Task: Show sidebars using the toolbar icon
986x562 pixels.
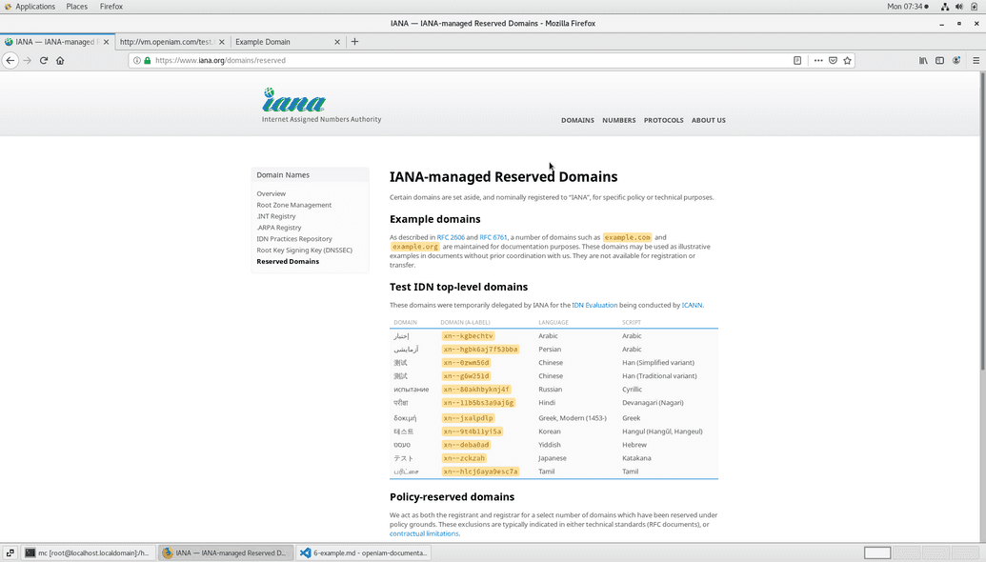Action: click(939, 60)
